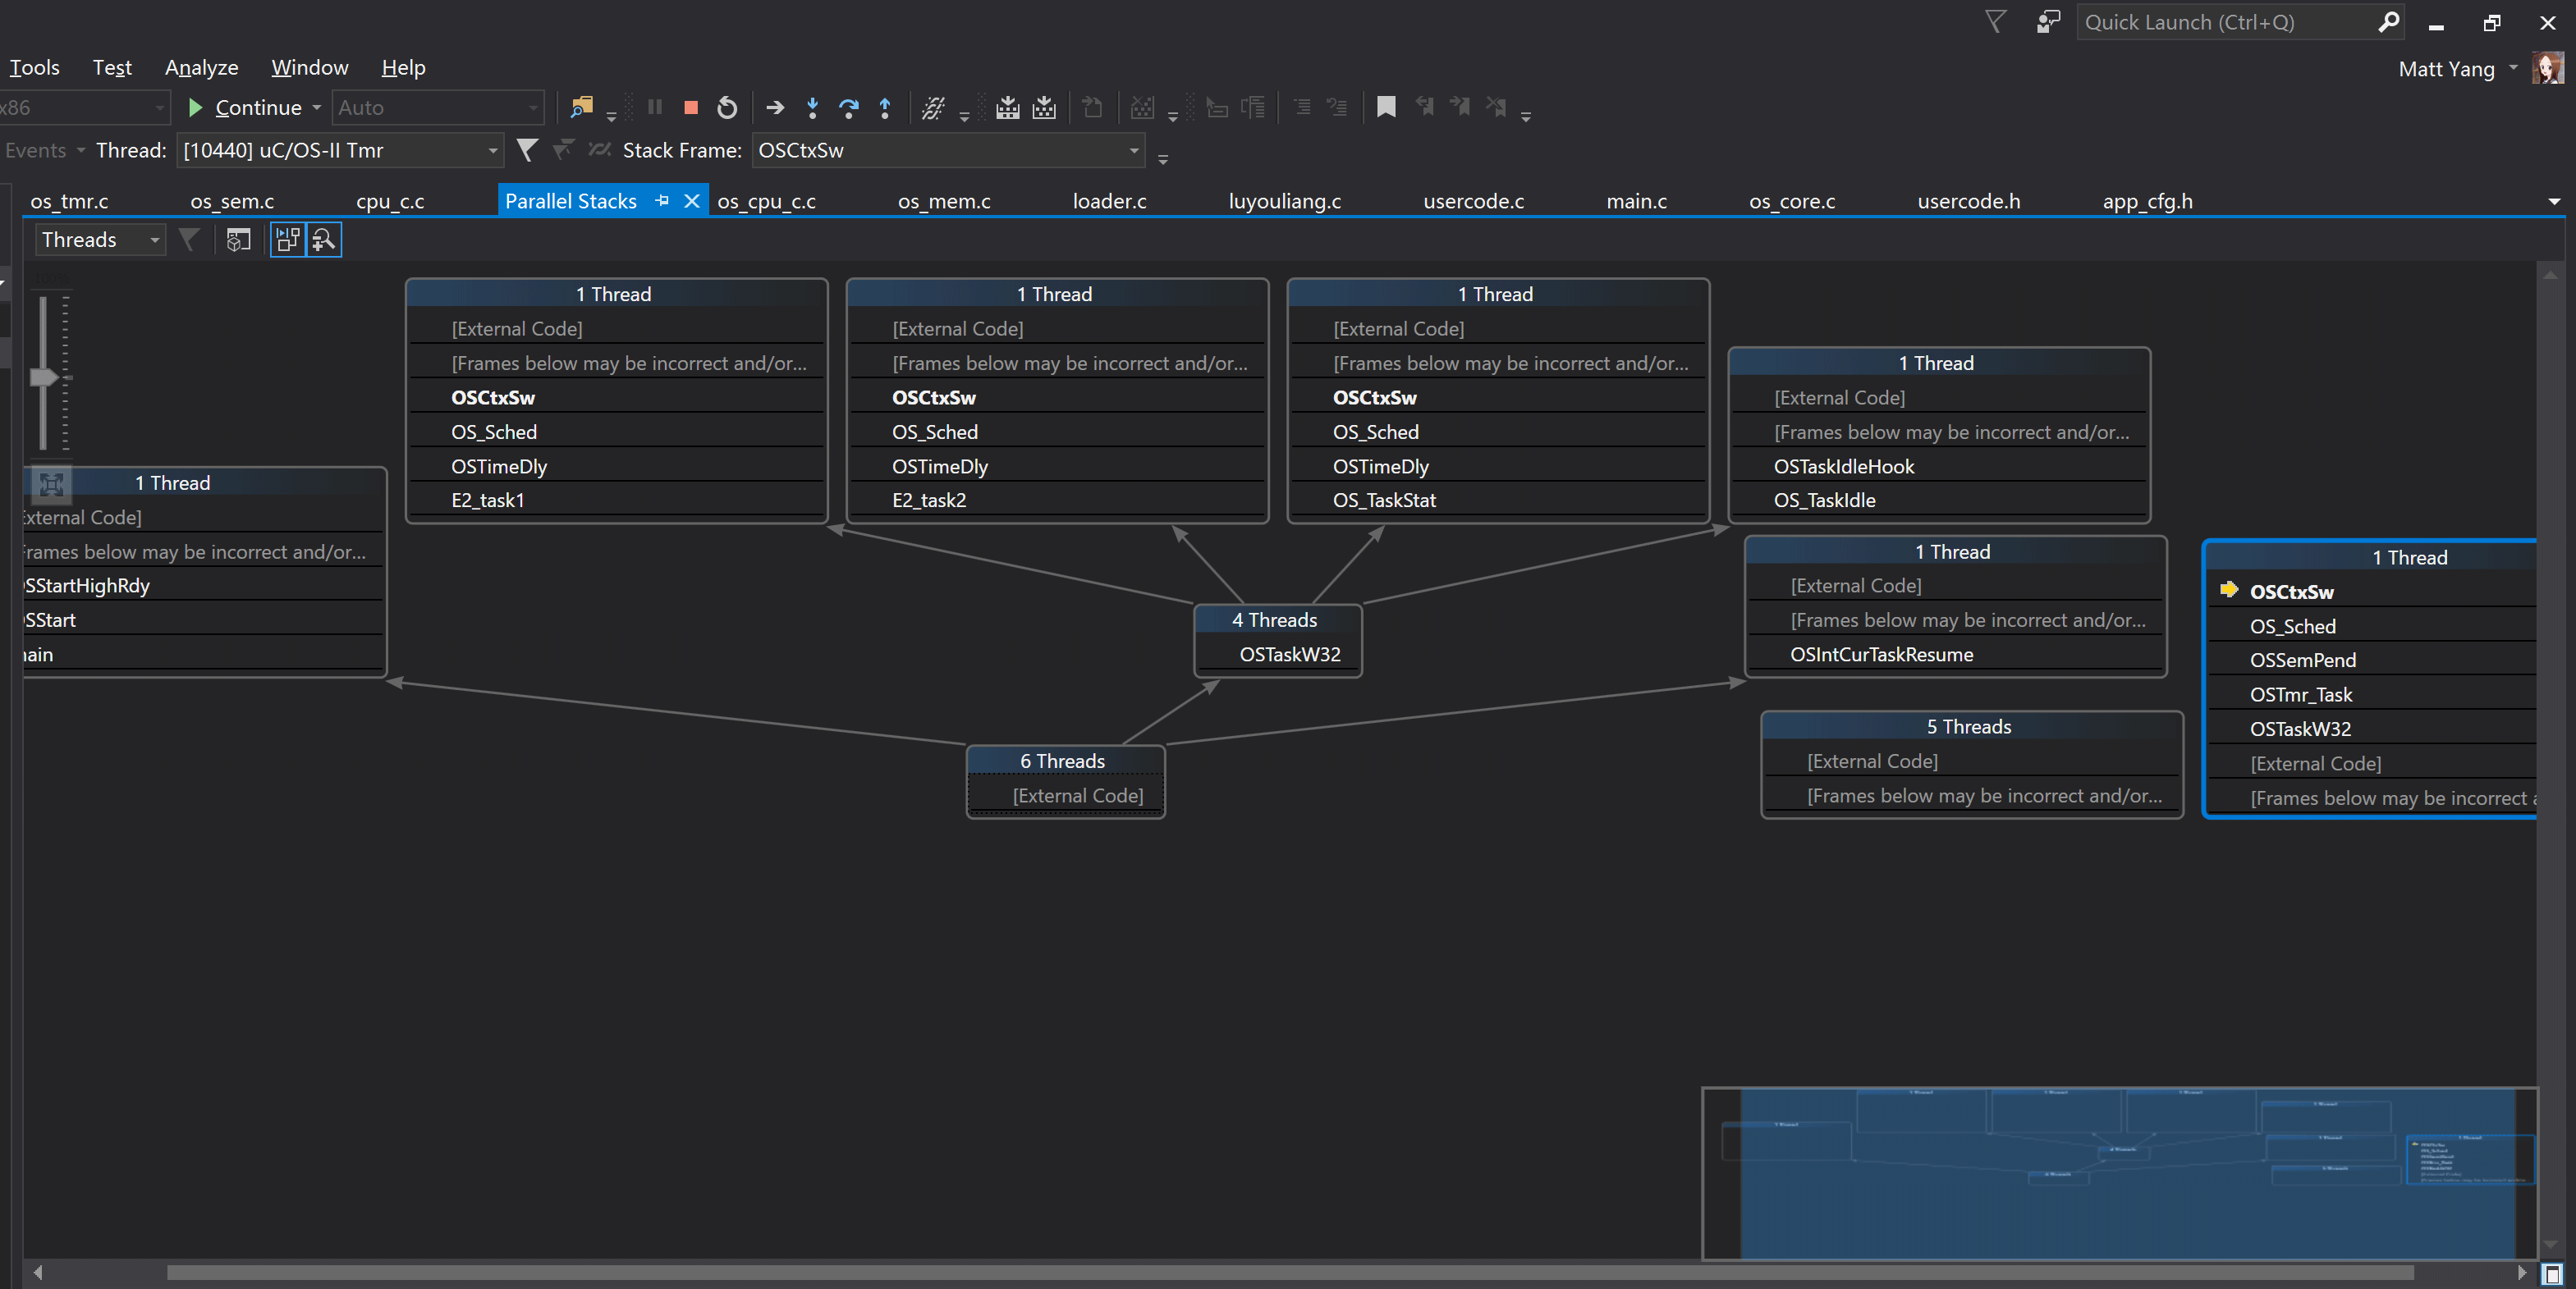Open the Threads view dropdown
The image size is (2576, 1289).
154,240
